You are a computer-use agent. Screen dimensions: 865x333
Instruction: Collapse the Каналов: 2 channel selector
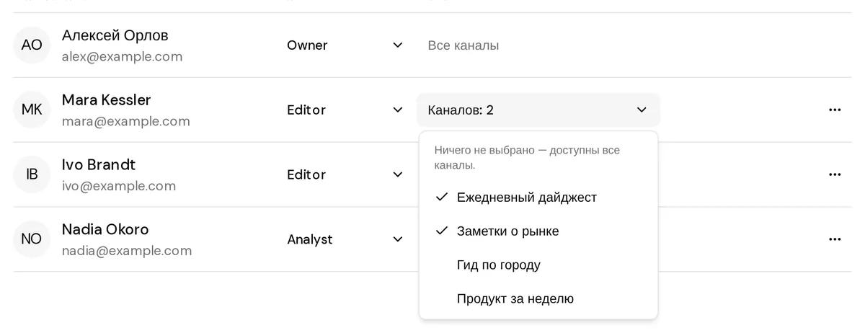point(538,110)
